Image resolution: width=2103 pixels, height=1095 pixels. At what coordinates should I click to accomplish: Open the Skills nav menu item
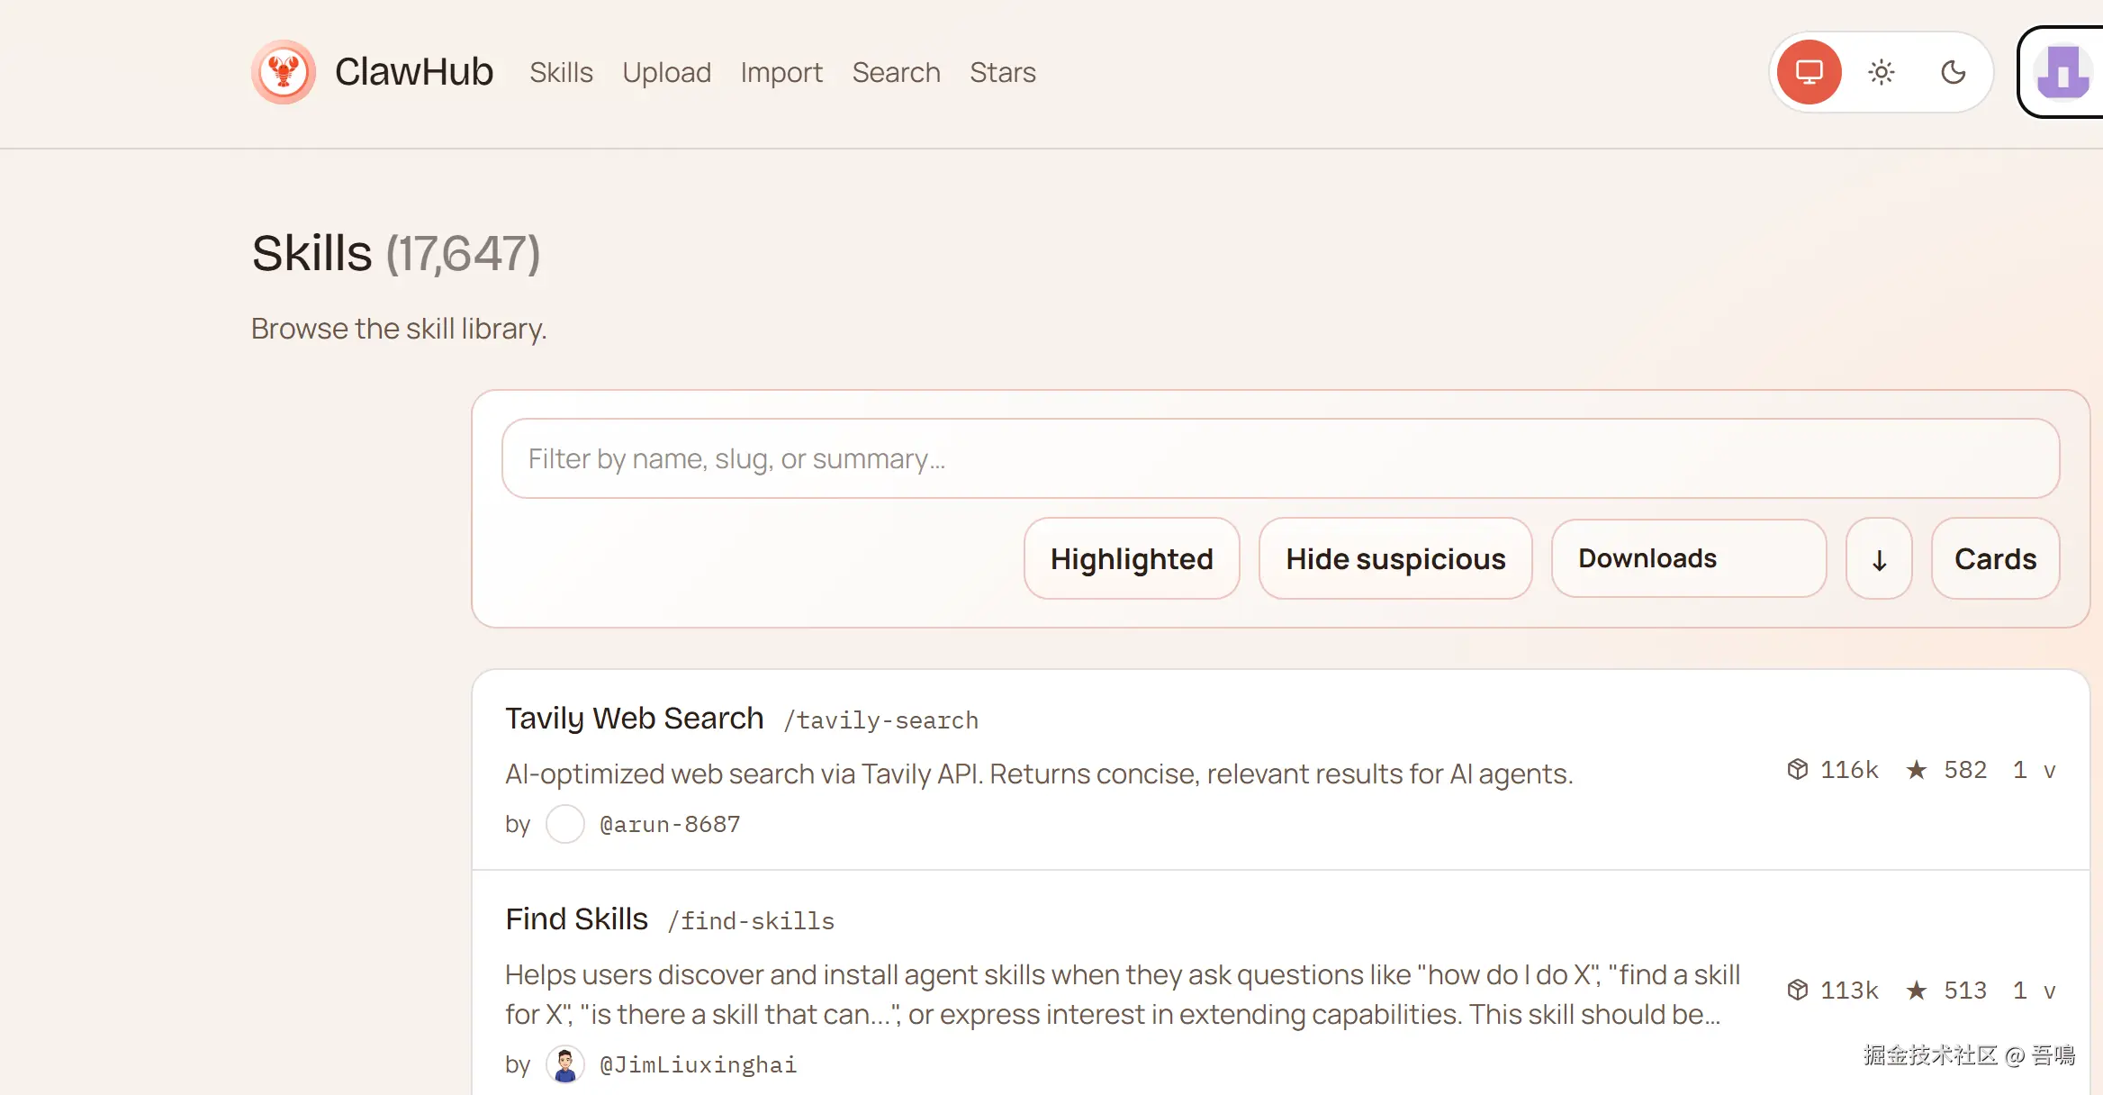(x=561, y=72)
